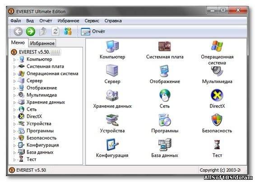The width and height of the screenshot is (255, 182).
Task: Open the Файл menu
Action: (x=16, y=21)
